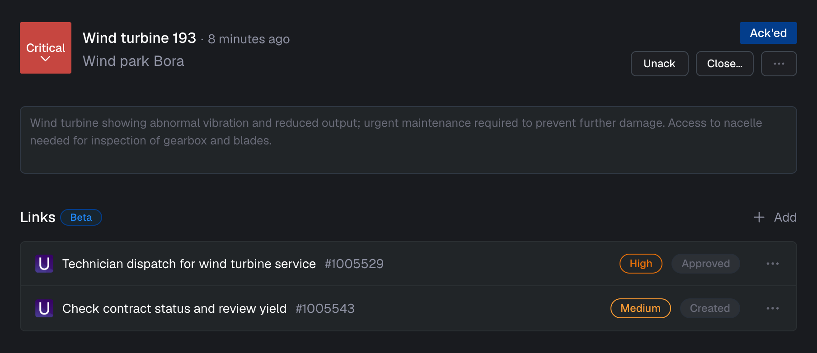The image size is (817, 353).
Task: Select the High priority badge
Action: (x=641, y=264)
